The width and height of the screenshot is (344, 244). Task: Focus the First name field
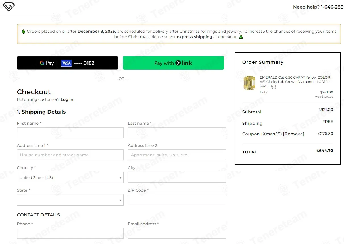pos(70,133)
